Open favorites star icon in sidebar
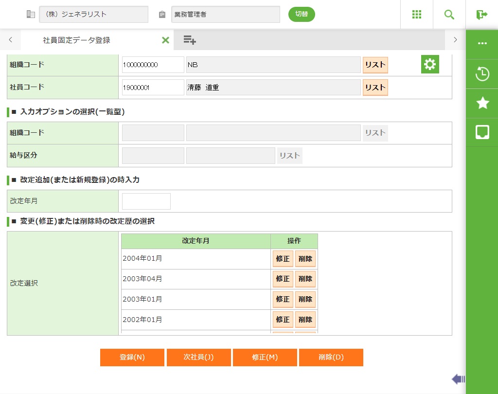The height and width of the screenshot is (394, 498). (x=482, y=103)
